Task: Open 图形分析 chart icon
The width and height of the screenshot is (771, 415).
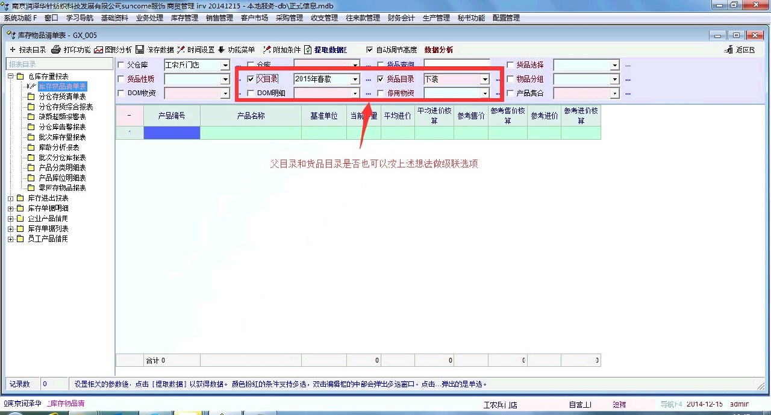Action: (98, 50)
